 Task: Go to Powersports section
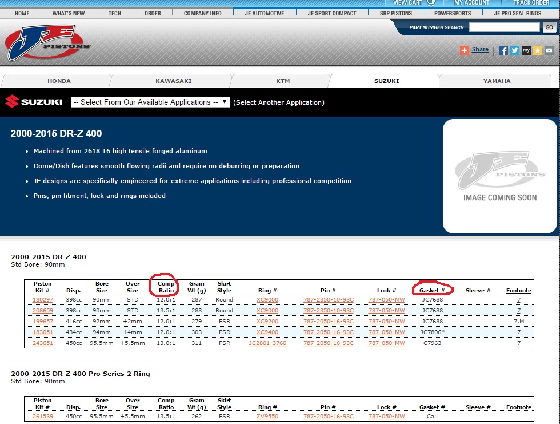453,13
